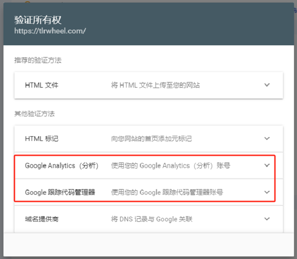Click the 验证所有权 dialog title
297x259 pixels.
[x=38, y=20]
